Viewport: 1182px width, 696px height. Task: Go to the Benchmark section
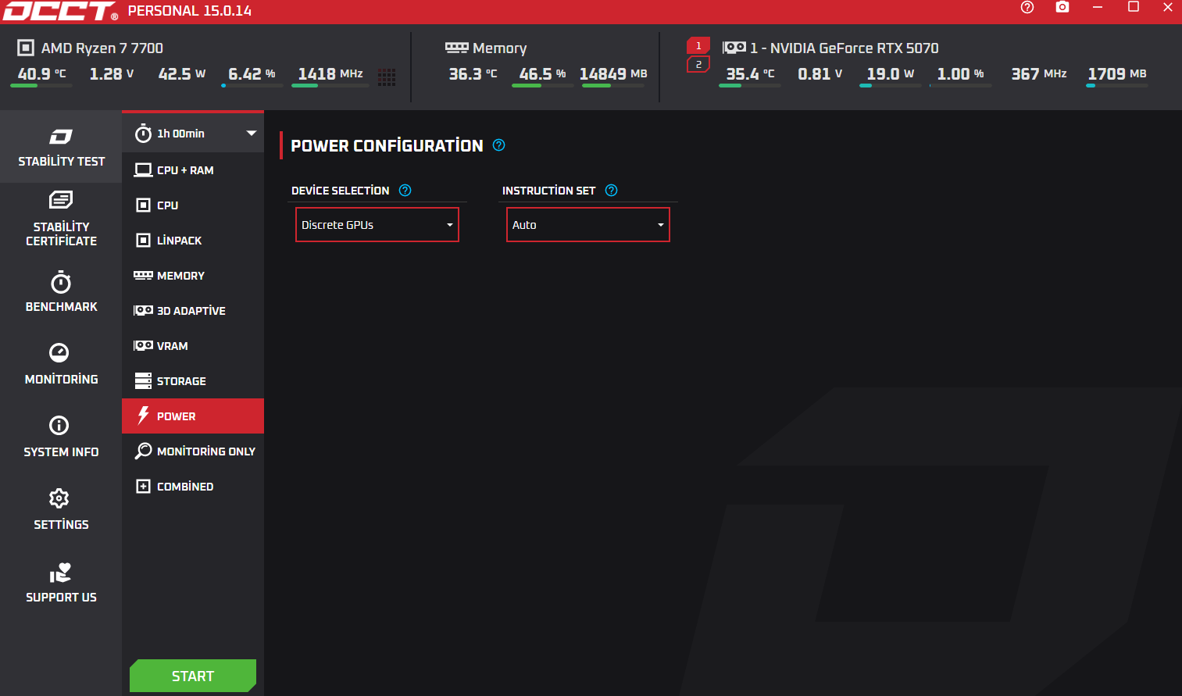pyautogui.click(x=61, y=291)
